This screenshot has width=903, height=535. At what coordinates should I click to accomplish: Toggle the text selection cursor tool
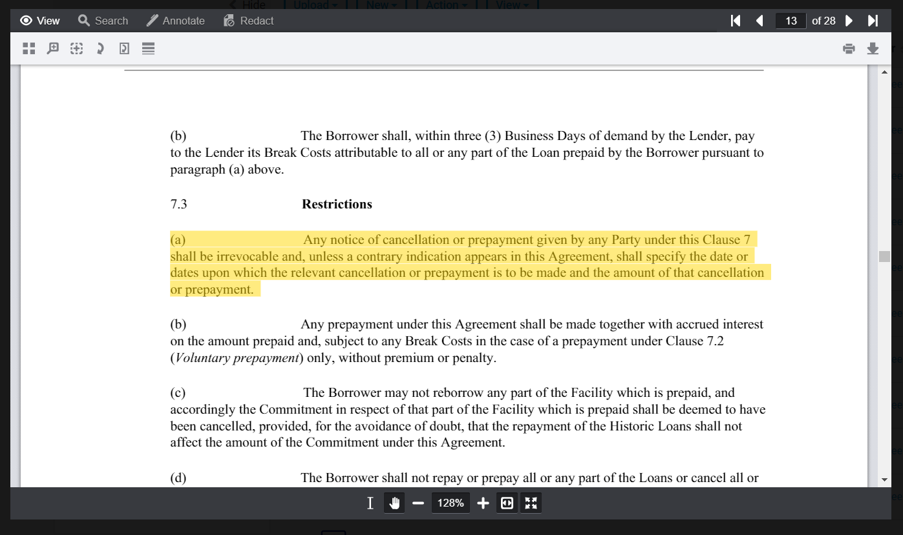370,503
